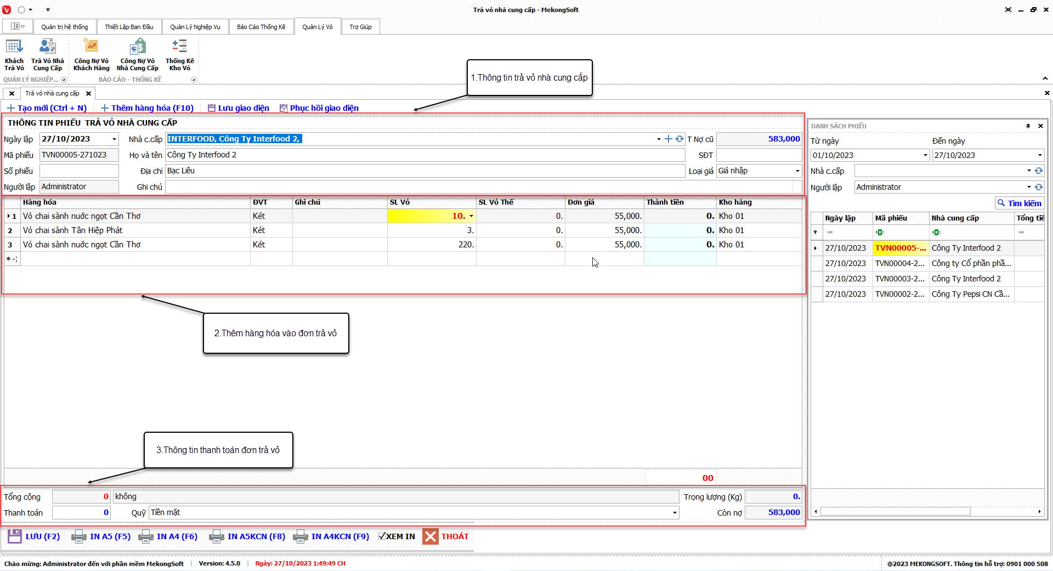Expand the Ngày lập date dropdown
This screenshot has width=1053, height=571.
point(114,139)
